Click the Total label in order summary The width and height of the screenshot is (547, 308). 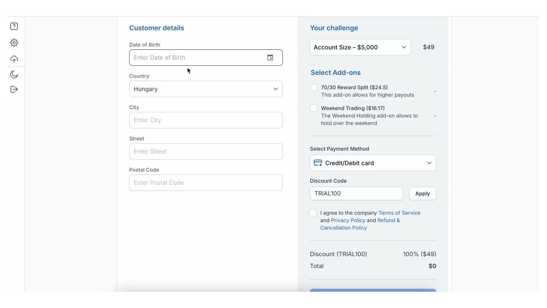click(317, 266)
